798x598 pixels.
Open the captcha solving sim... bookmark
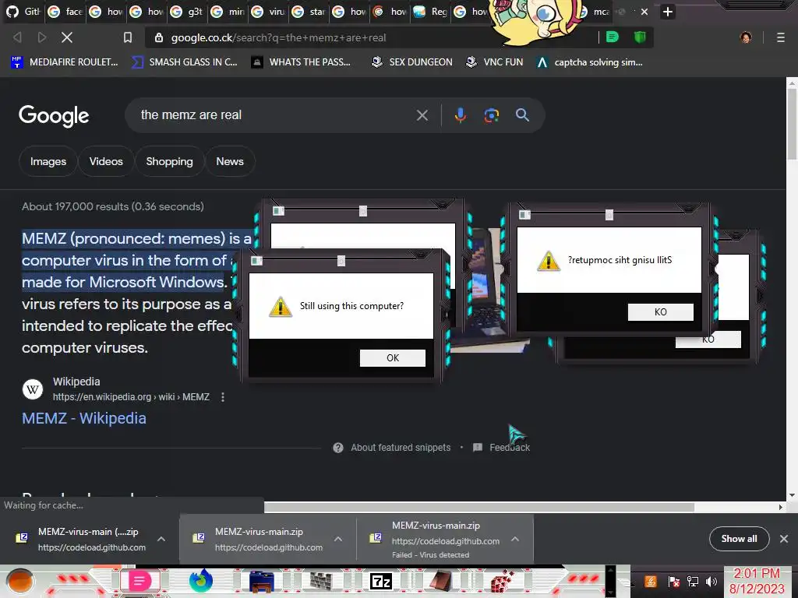tap(589, 62)
